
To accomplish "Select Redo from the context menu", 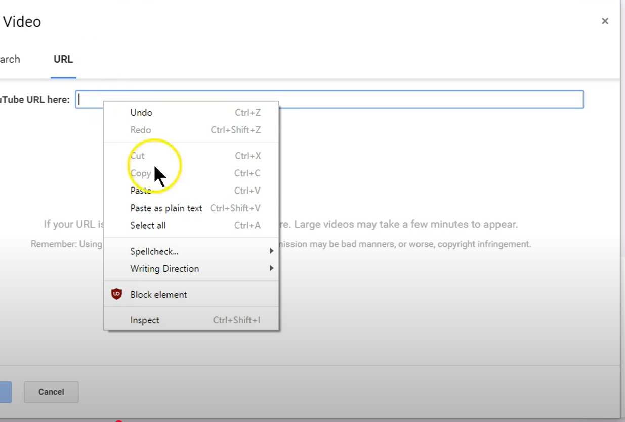I will 140,130.
